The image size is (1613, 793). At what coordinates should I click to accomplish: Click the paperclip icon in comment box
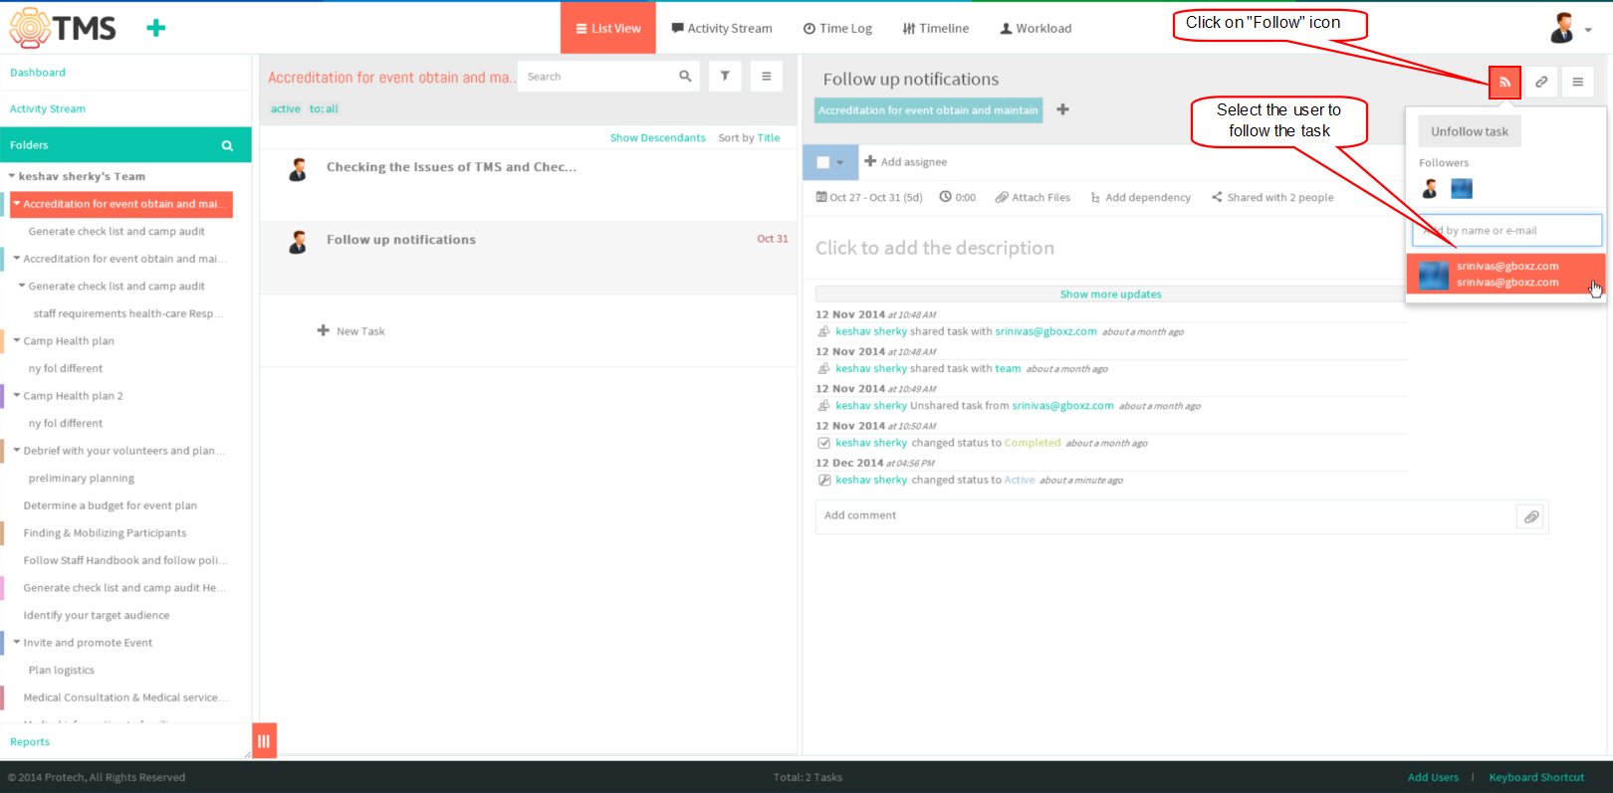tap(1530, 516)
